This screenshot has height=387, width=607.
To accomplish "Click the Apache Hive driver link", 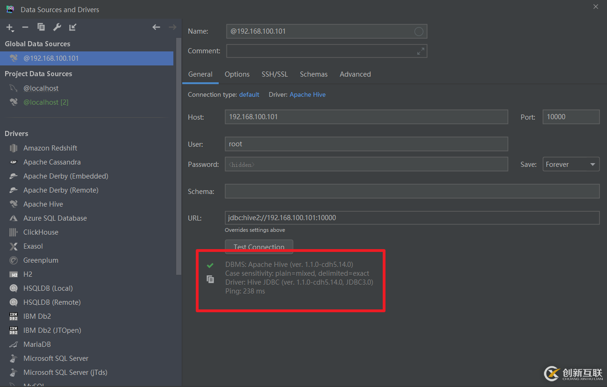I will 307,94.
